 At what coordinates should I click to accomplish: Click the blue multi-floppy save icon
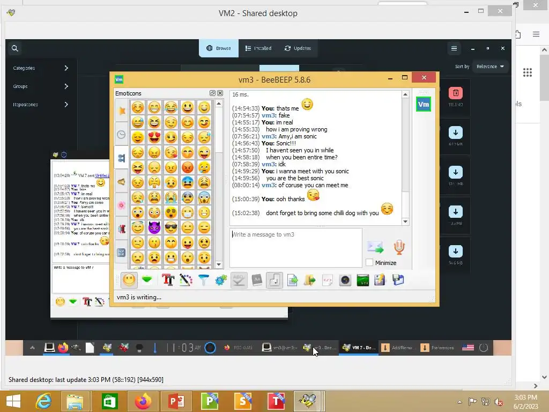pos(398,280)
